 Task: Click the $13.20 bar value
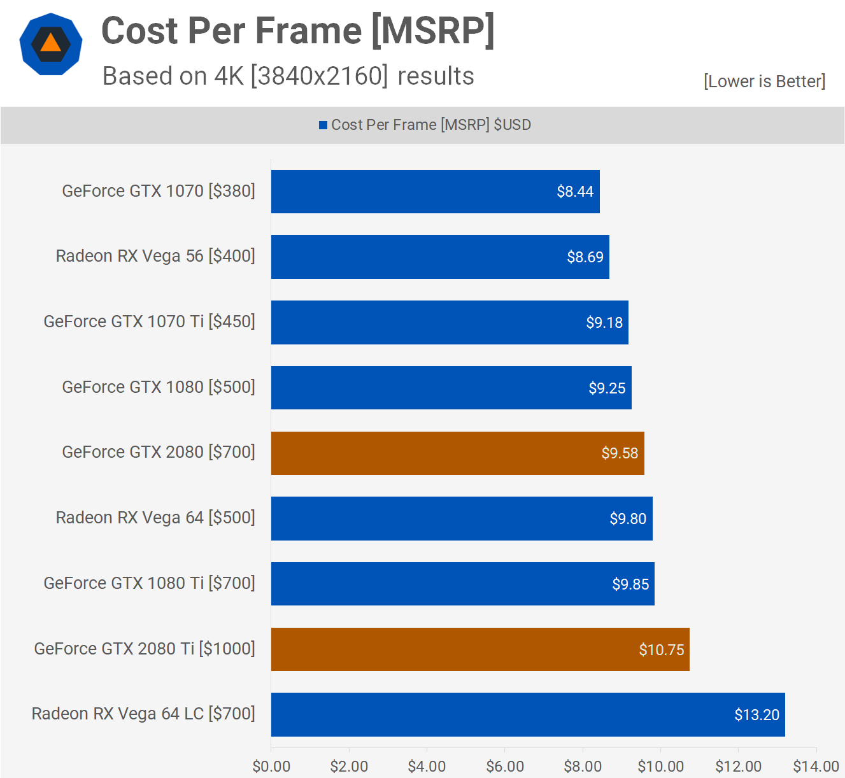coord(757,715)
